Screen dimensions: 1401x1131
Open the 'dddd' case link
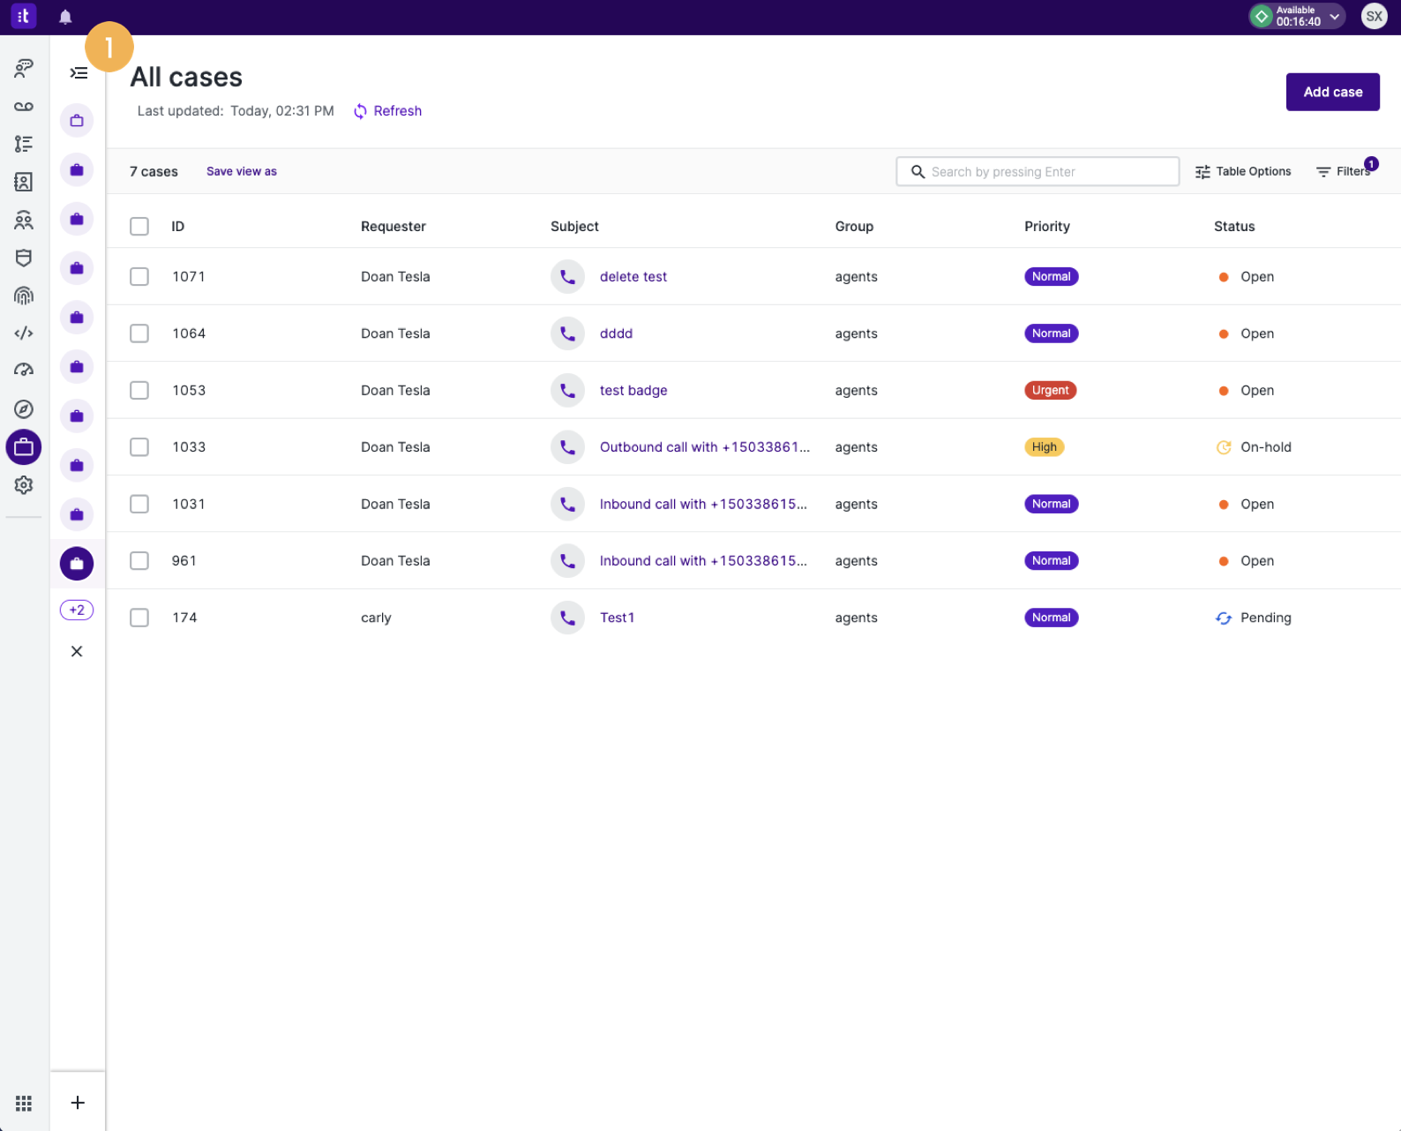tap(616, 333)
